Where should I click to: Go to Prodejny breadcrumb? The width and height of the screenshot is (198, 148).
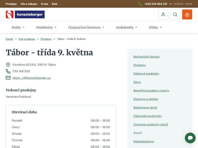coord(46,39)
